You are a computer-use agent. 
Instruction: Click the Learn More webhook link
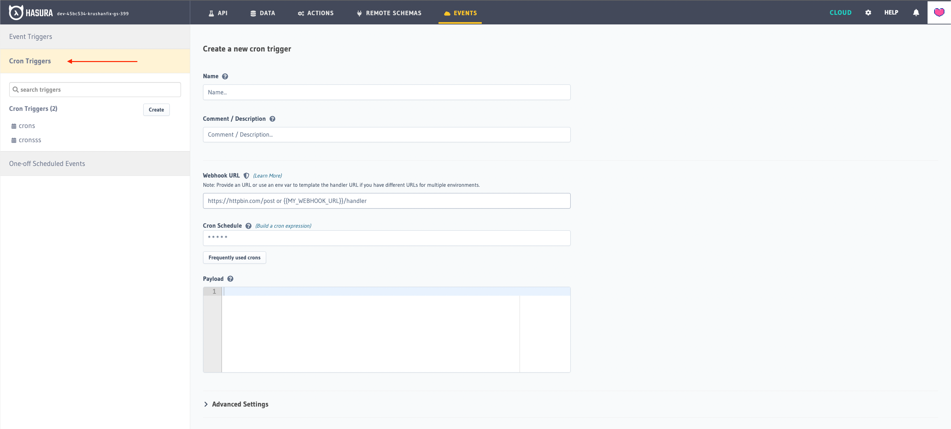[267, 176]
